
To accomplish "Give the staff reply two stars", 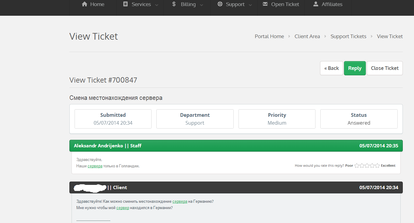I will (362, 166).
